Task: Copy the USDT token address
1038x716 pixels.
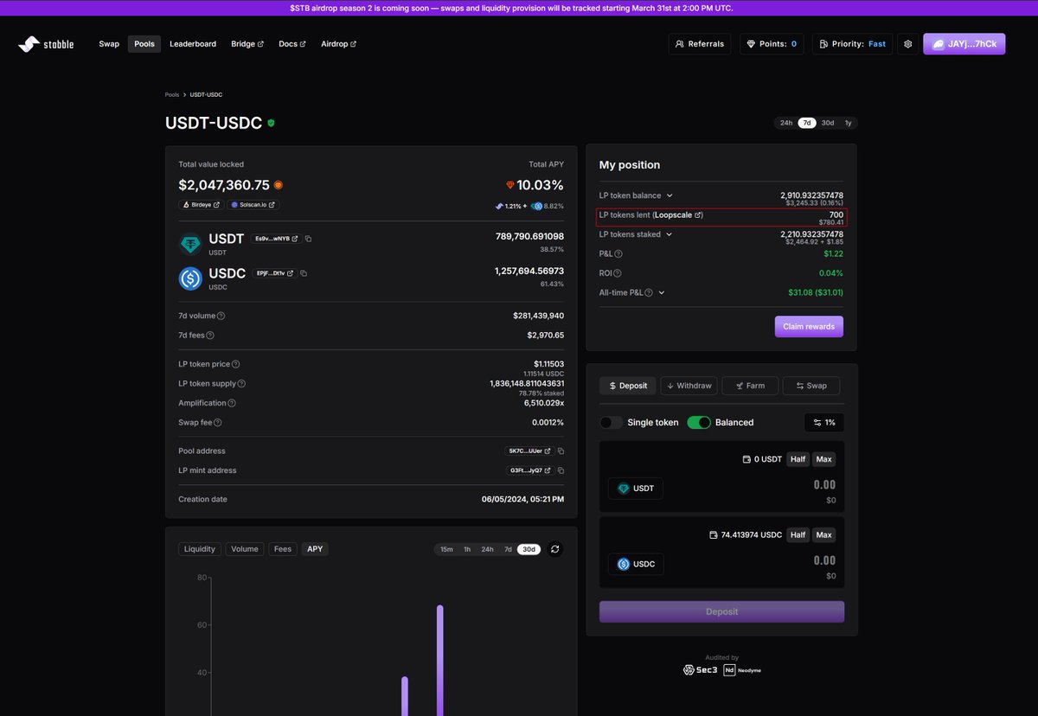Action: 308,239
